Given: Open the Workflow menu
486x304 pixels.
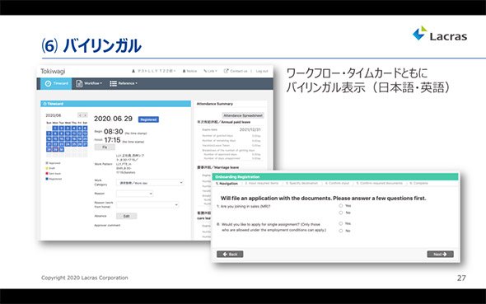Looking at the screenshot, I should (x=89, y=83).
